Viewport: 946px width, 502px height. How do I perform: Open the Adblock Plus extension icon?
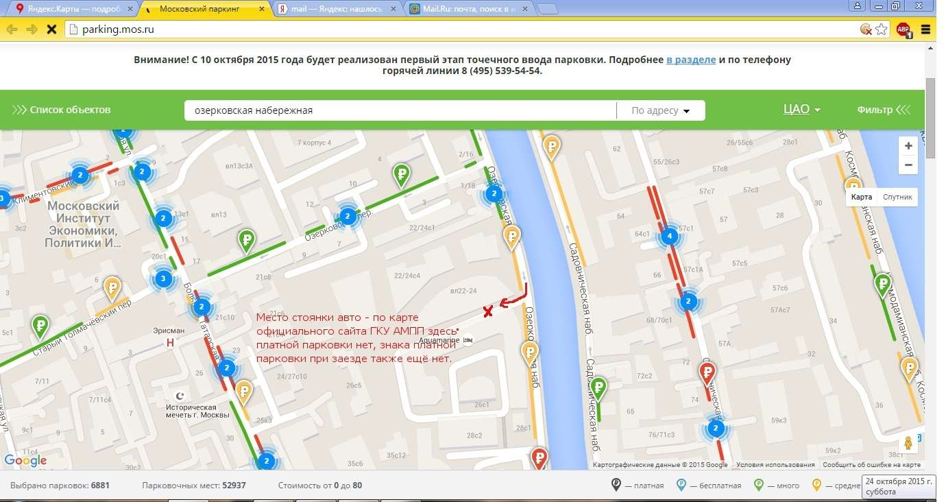coord(903,29)
